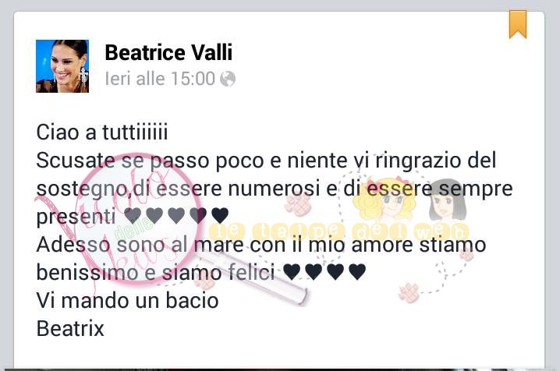
Task: Open Beatrice Valli's profile picture
Action: coord(62,66)
